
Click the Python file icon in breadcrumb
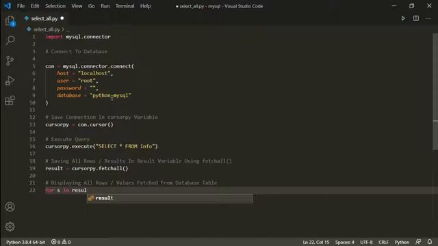pos(29,29)
